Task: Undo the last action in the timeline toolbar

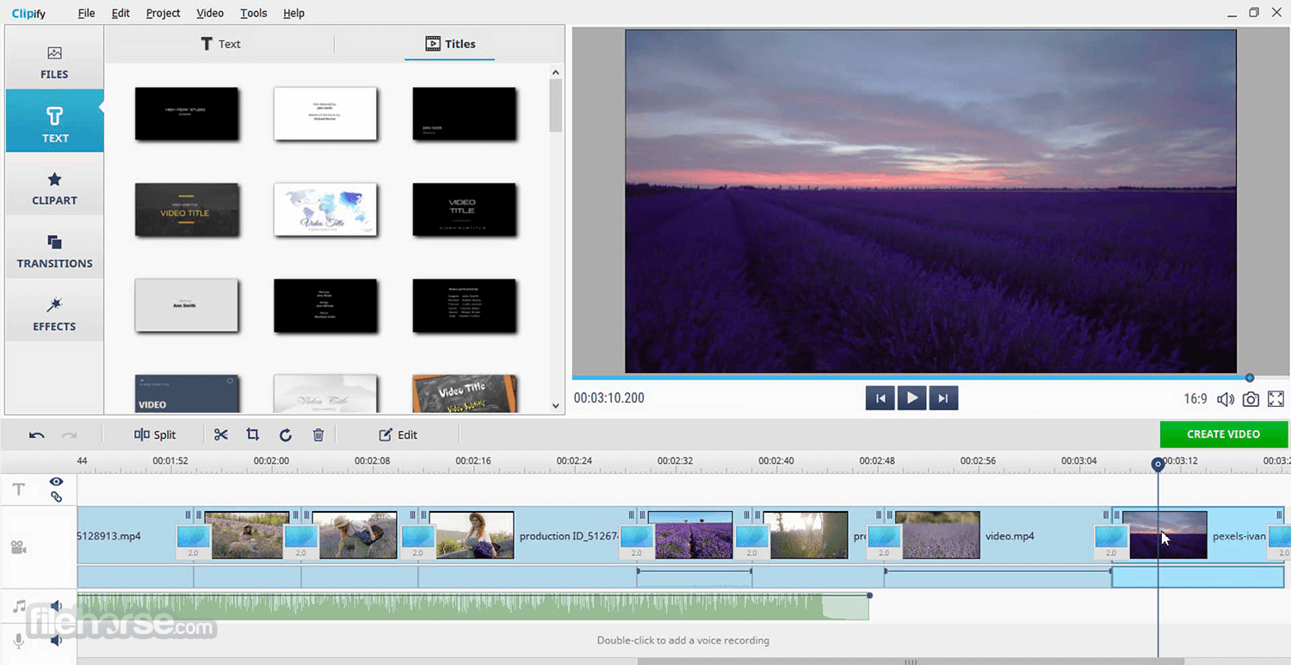Action: (36, 435)
